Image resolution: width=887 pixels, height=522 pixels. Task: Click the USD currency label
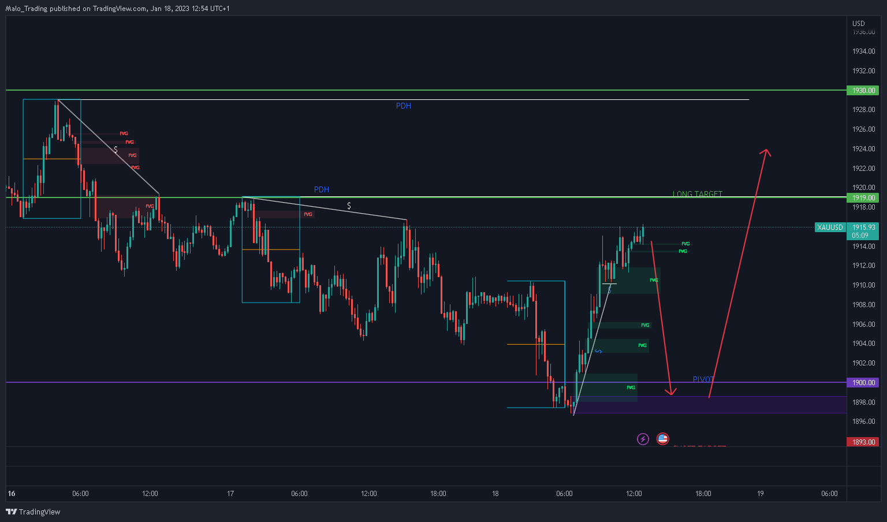pos(859,24)
